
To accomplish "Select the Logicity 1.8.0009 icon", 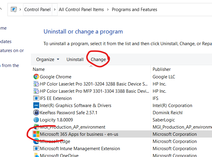I will 36,120.
